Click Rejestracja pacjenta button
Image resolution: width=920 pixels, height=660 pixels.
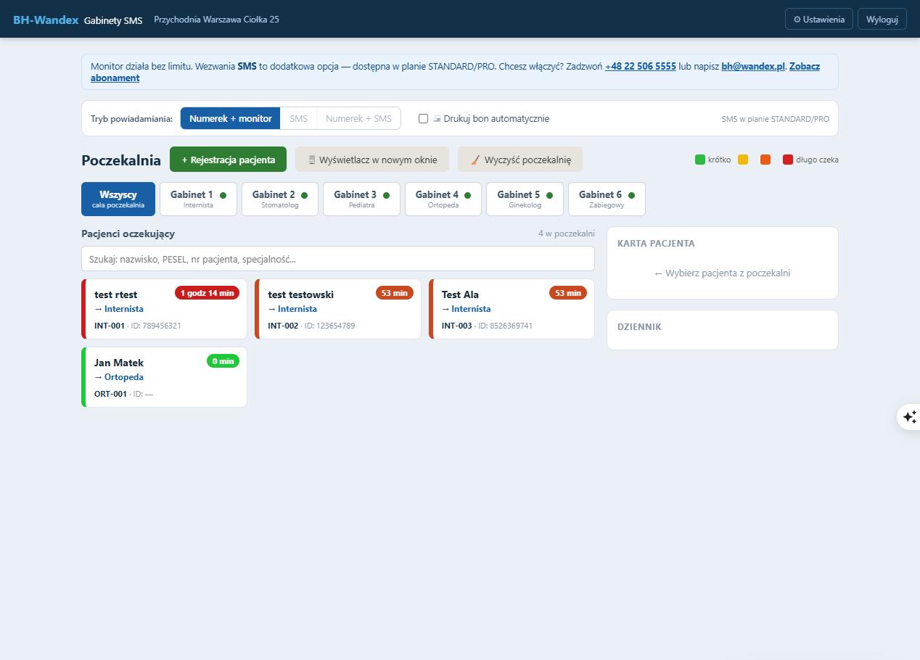(x=228, y=160)
